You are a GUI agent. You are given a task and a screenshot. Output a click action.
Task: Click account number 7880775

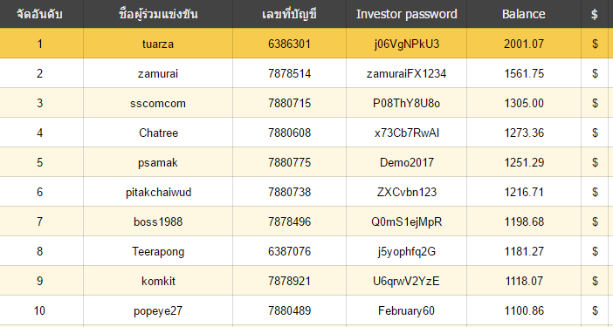tap(289, 163)
